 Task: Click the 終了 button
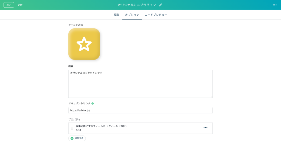9,4
